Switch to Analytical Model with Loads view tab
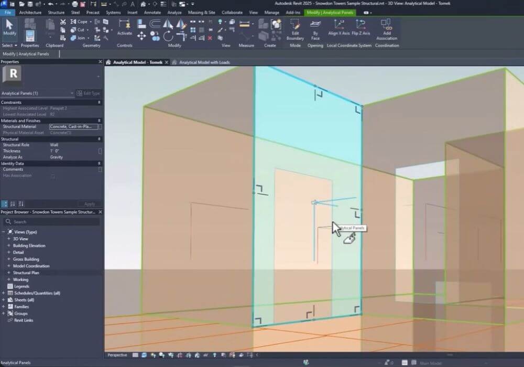 tap(204, 62)
